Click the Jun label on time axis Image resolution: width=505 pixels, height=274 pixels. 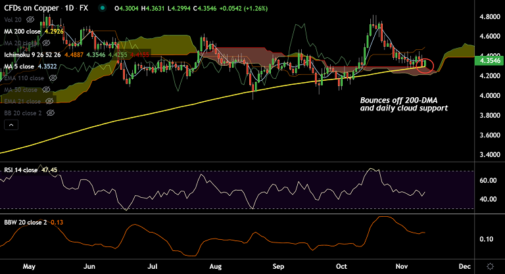[x=89, y=266]
